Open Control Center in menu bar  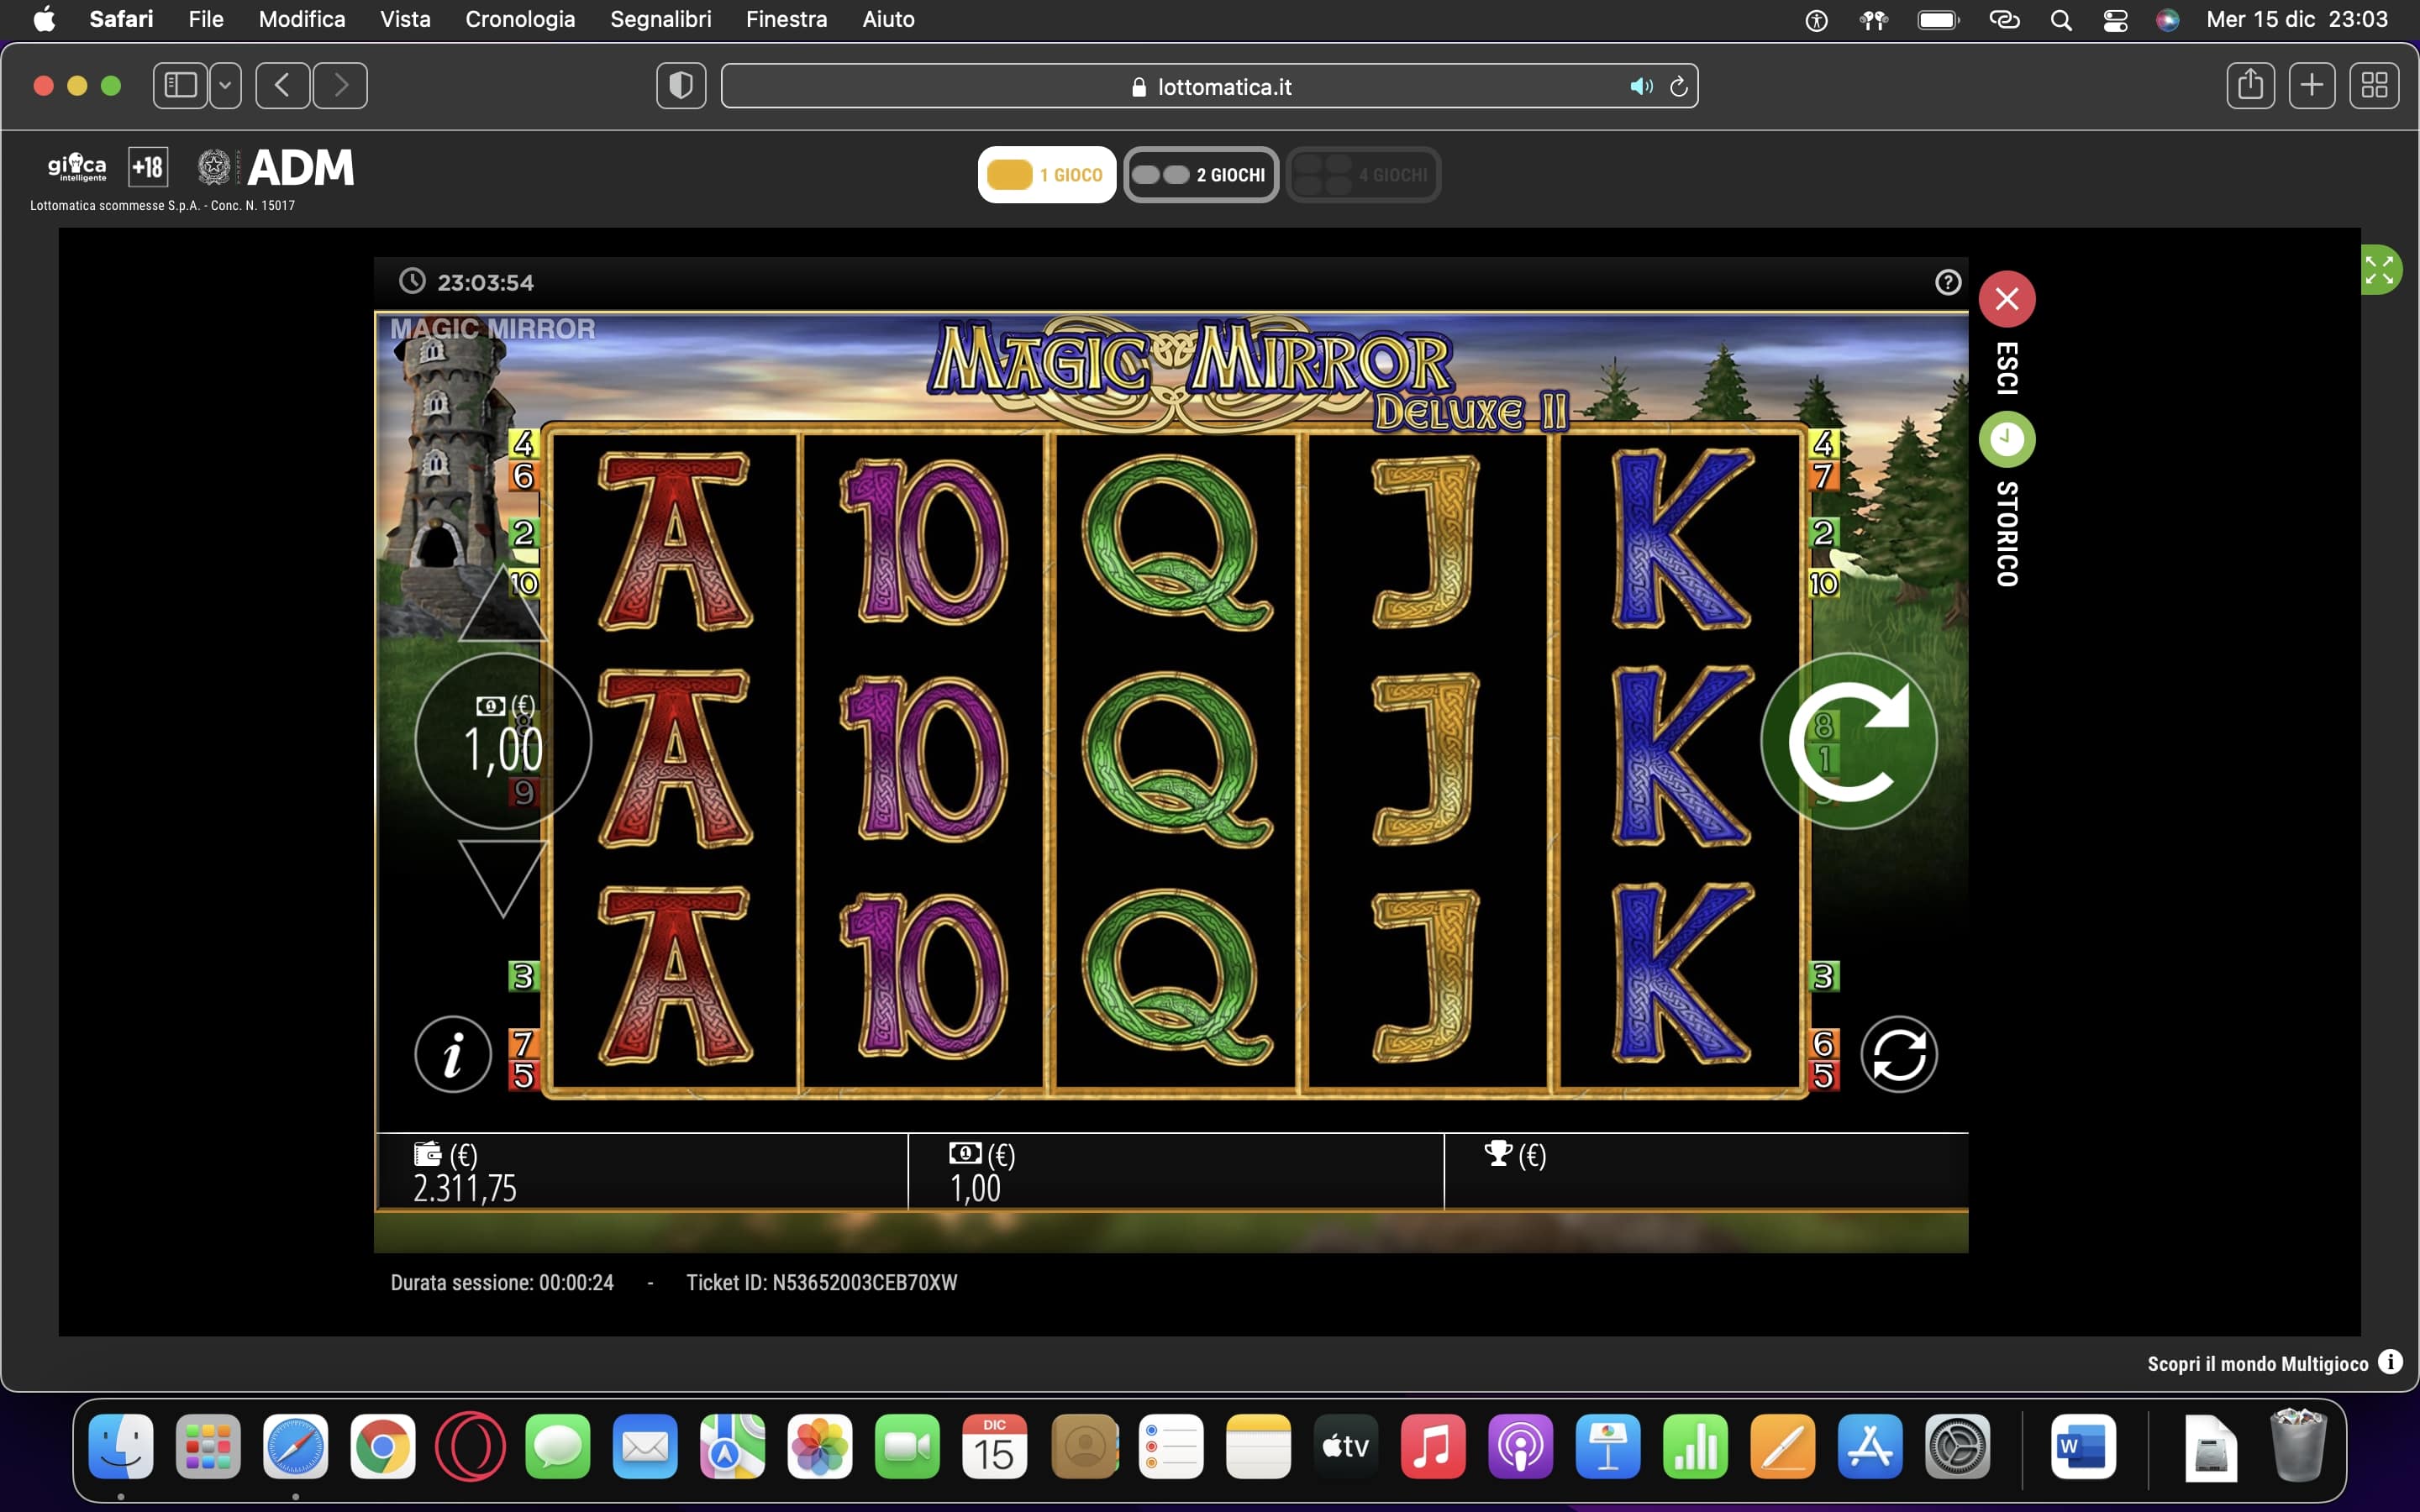[2115, 20]
